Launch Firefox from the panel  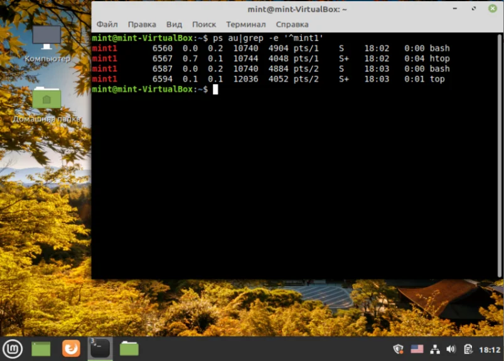click(71, 348)
